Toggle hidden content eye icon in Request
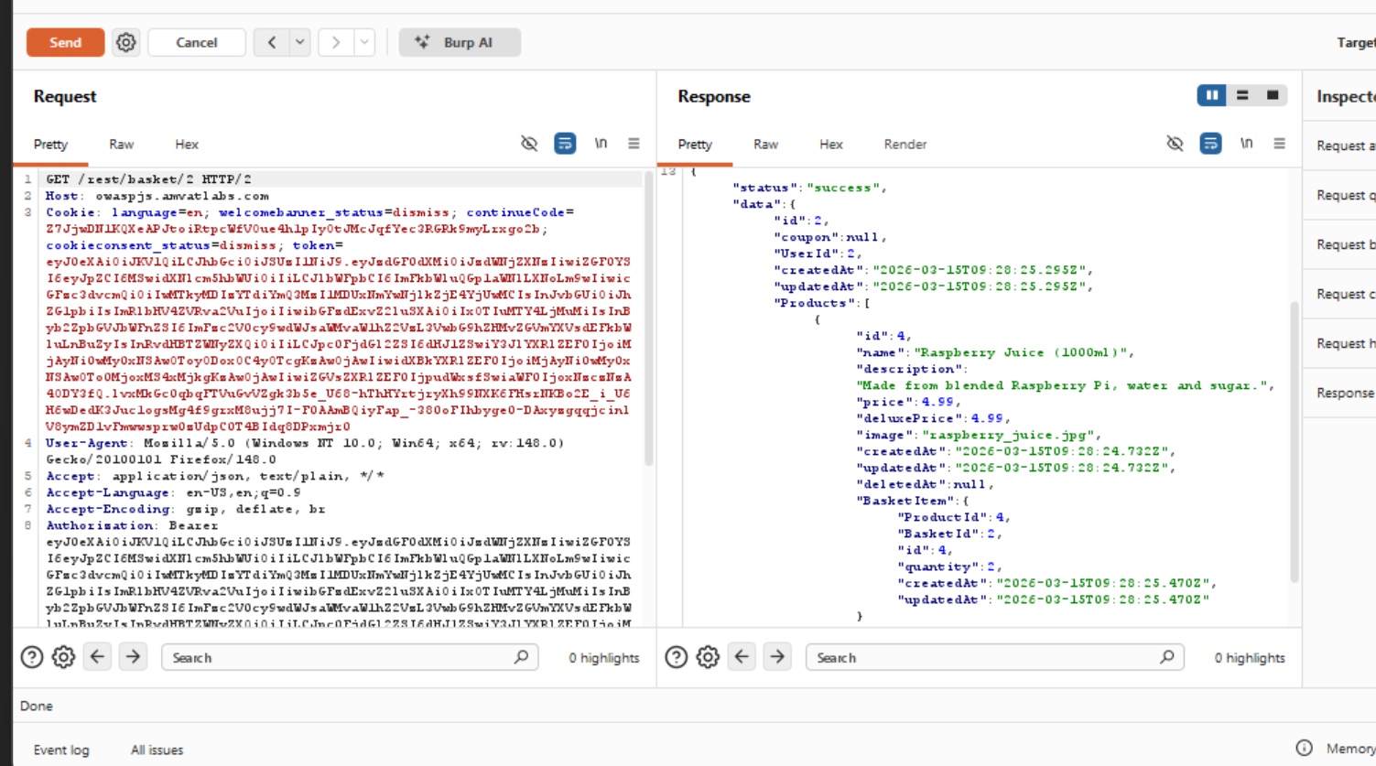 pyautogui.click(x=529, y=144)
